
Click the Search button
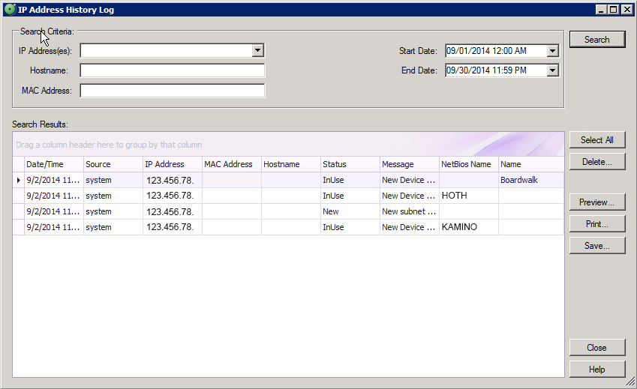click(x=596, y=39)
